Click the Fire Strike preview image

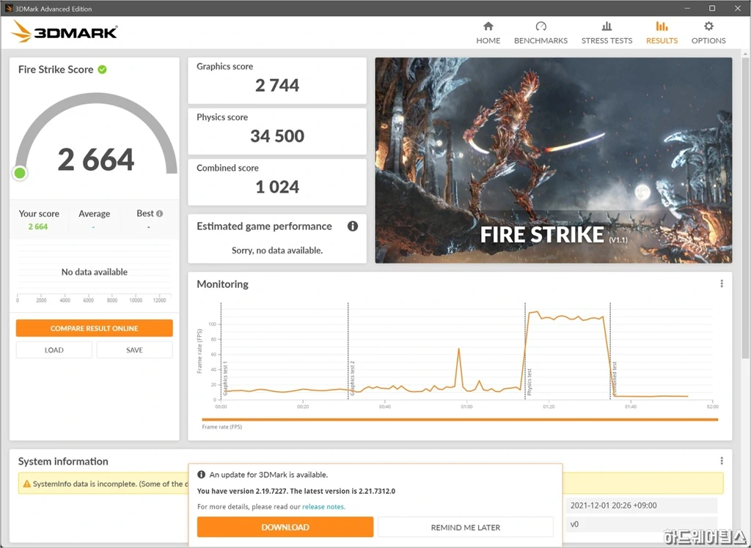tap(553, 160)
